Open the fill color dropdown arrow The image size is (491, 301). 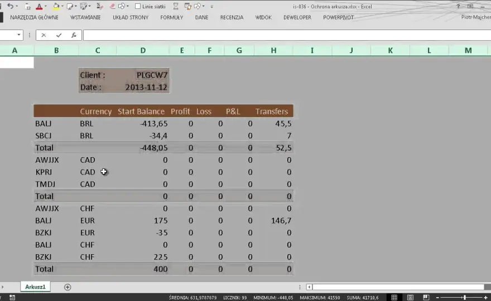[62, 6]
